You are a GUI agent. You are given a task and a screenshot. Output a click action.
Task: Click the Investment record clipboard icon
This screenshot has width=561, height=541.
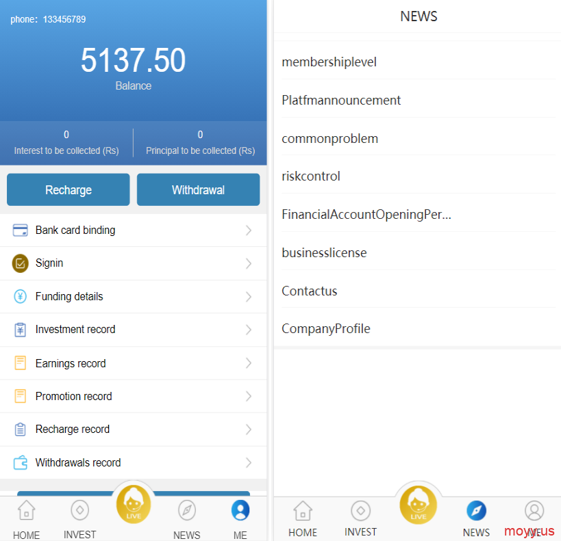click(x=21, y=330)
